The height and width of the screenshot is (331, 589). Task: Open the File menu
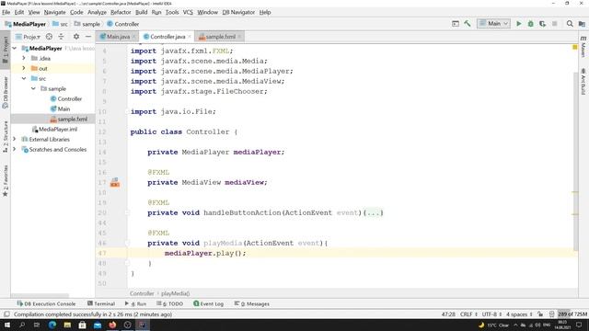point(6,12)
